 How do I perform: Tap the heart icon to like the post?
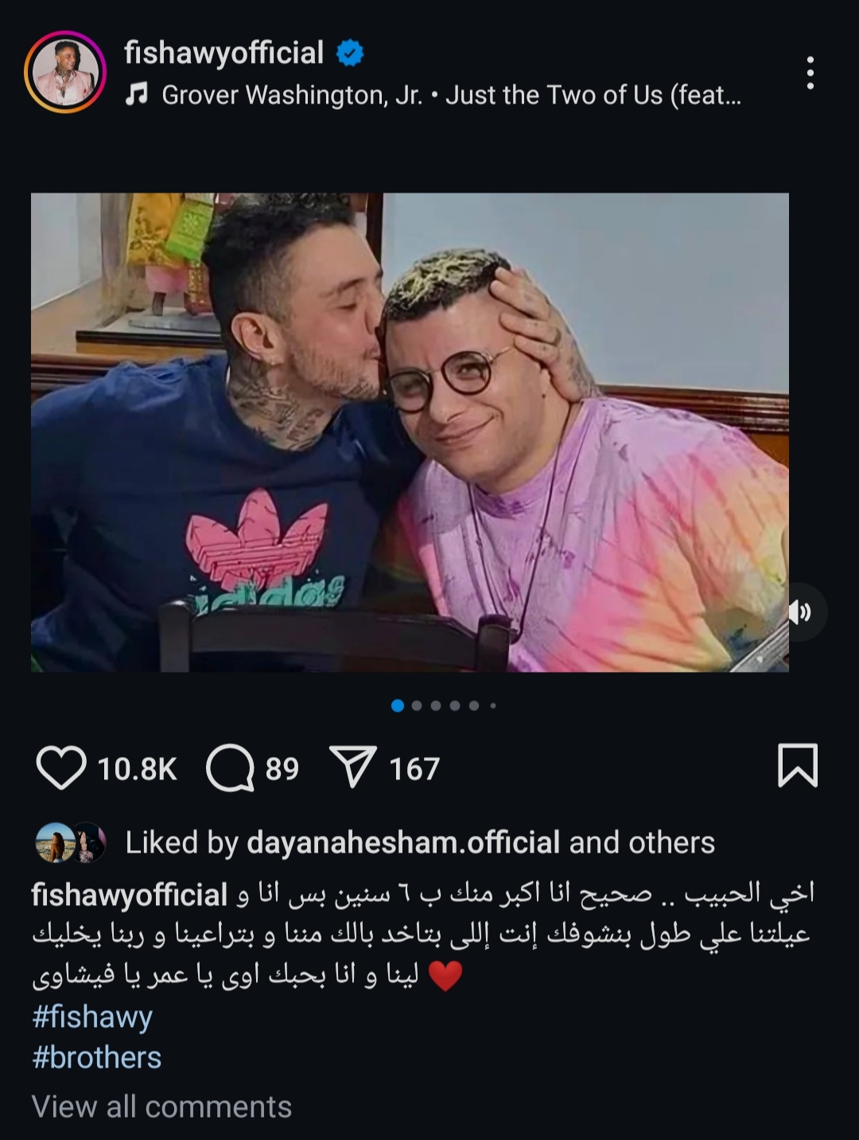[x=61, y=768]
